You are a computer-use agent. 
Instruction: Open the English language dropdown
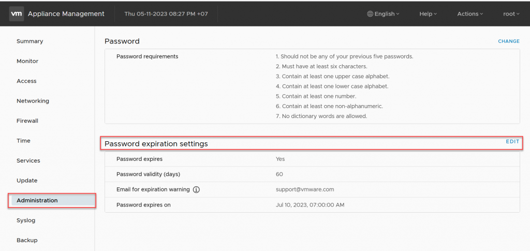pos(384,14)
